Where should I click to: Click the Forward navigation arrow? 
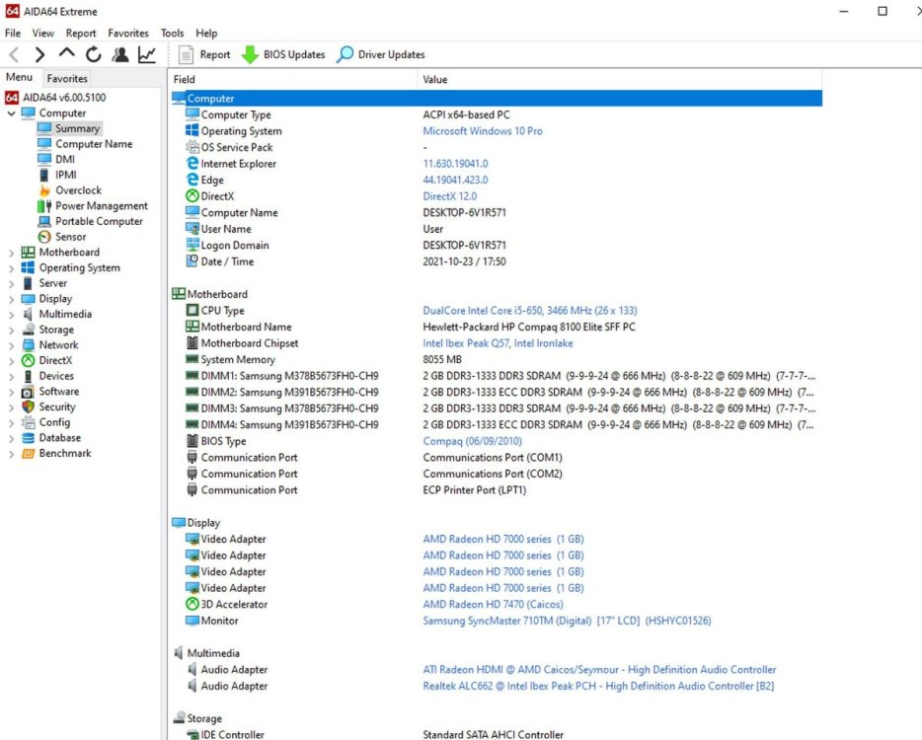pyautogui.click(x=39, y=55)
